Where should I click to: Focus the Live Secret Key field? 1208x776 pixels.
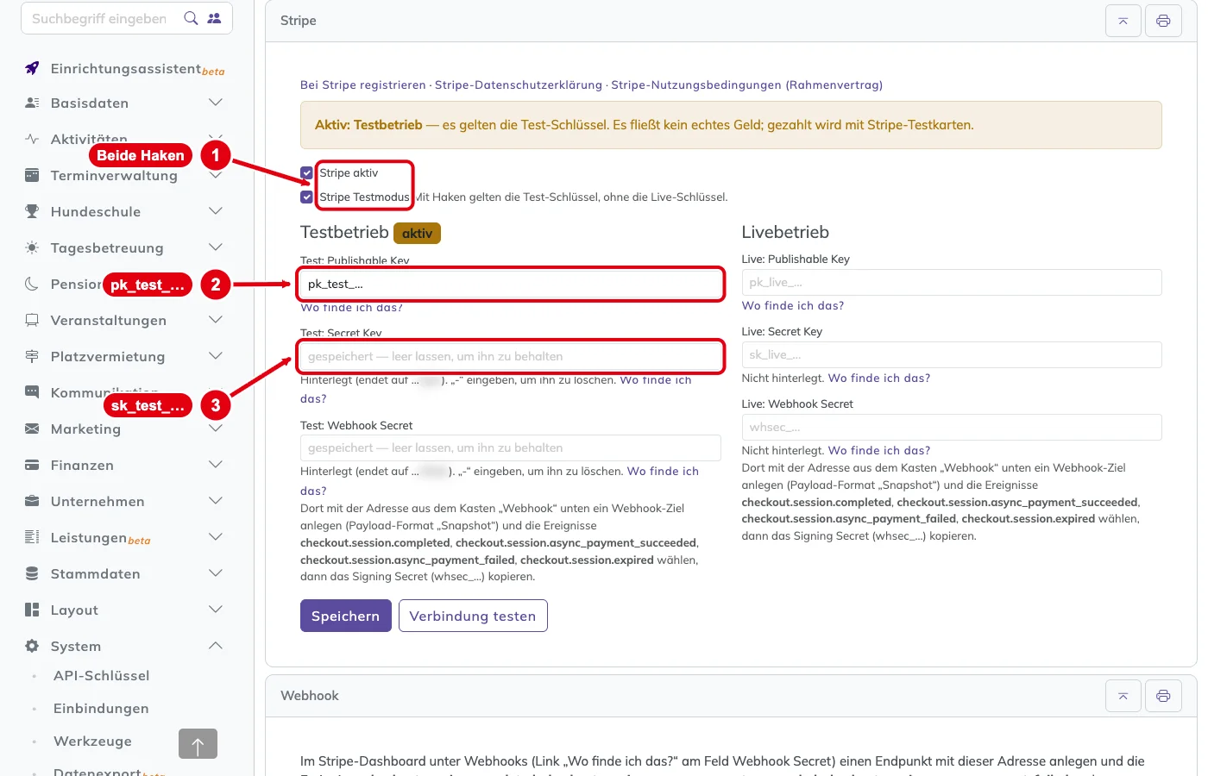[952, 354]
